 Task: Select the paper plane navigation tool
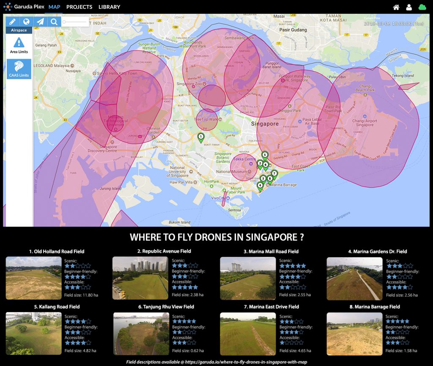pos(40,21)
